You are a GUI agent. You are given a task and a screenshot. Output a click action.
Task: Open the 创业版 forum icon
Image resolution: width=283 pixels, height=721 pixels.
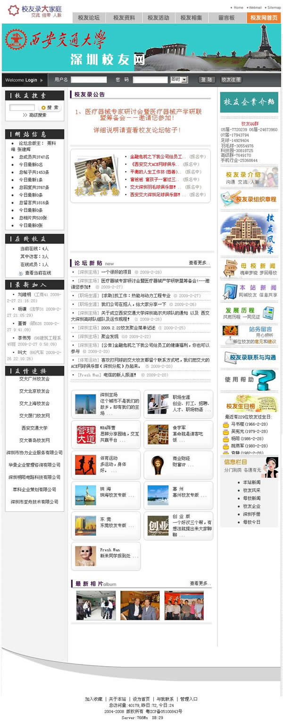[x=158, y=525]
